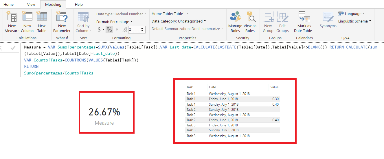Viewport: 384px width, 159px height.
Task: Sort table by Task column header
Action: tap(190, 87)
